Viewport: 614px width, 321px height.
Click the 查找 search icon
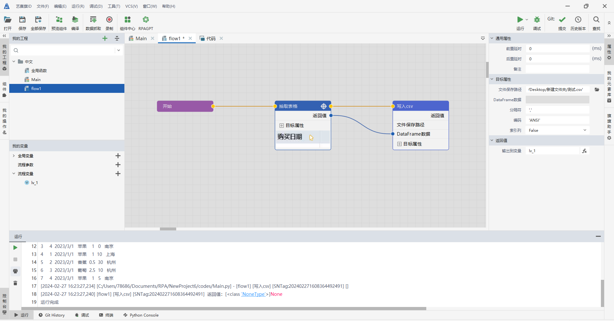pyautogui.click(x=596, y=19)
